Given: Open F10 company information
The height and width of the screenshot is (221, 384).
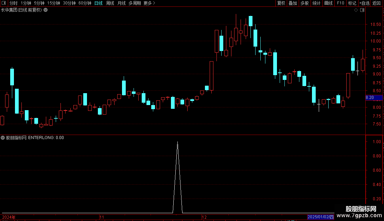Looking at the screenshot, I should point(341,3).
